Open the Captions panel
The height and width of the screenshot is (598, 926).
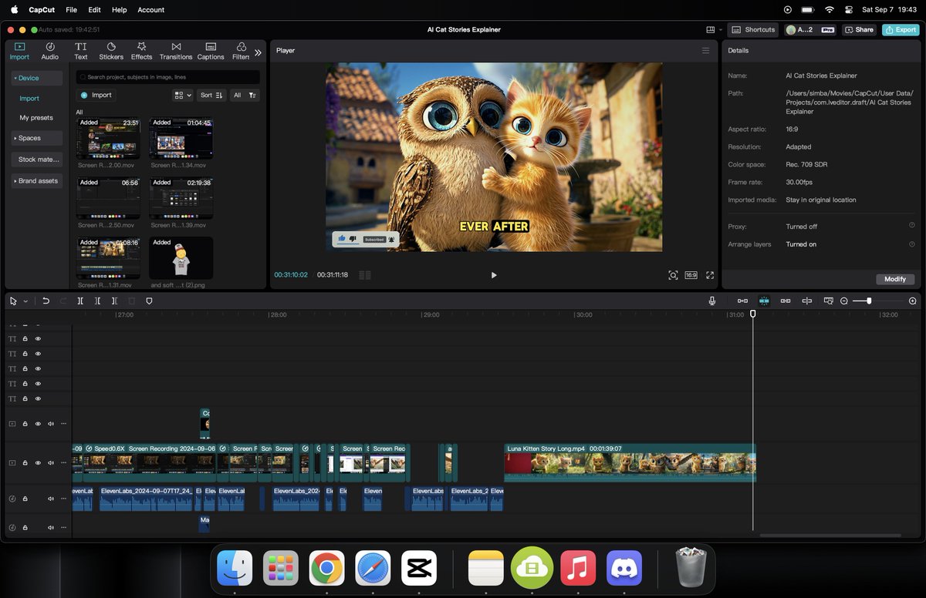pos(211,51)
